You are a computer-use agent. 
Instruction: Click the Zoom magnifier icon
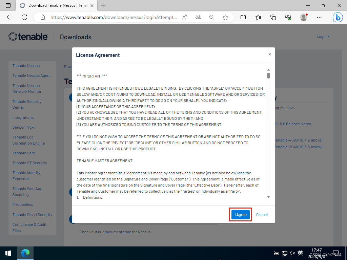coord(212,17)
